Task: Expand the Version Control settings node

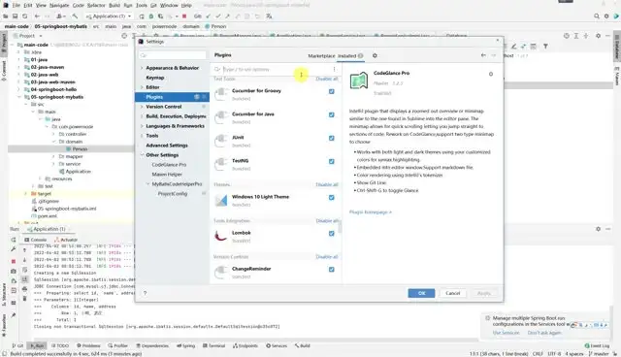Action: (x=142, y=107)
